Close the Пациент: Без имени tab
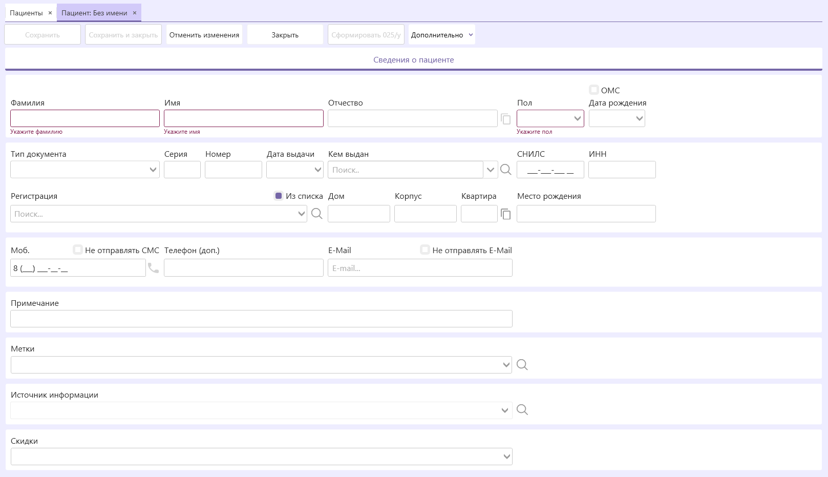Viewport: 828px width, 477px height. pos(135,13)
